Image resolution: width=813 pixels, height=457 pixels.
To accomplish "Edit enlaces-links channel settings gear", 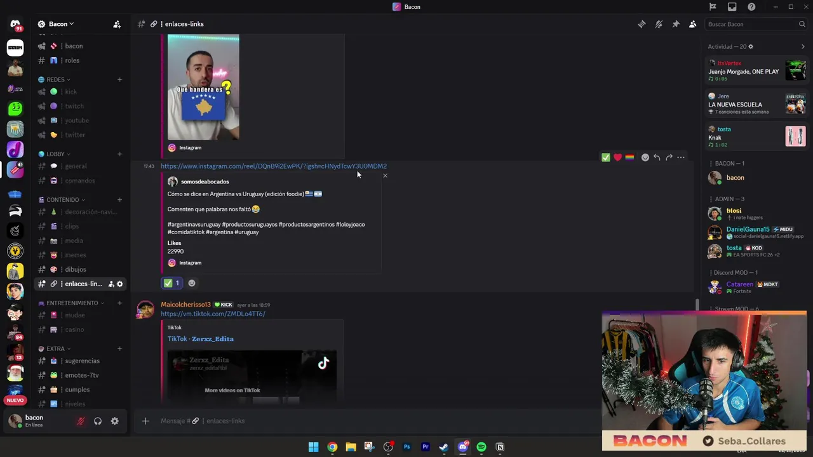I will tap(119, 284).
